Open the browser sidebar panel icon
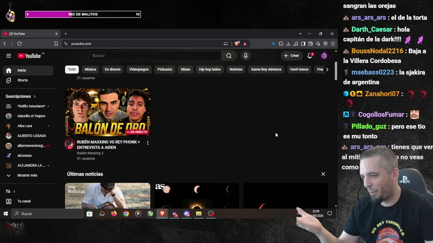The image size is (433, 243). click(303, 44)
